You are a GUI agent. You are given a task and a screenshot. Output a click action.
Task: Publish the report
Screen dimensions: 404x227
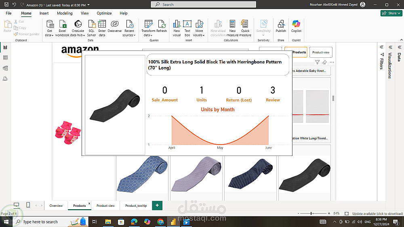[281, 26]
